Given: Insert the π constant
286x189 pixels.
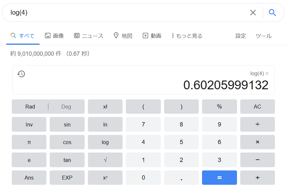Looking at the screenshot, I should coord(29,142).
